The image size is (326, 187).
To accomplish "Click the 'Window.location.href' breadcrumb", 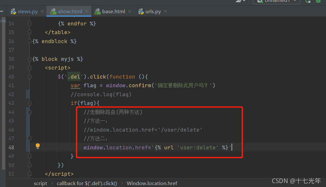I will click(x=152, y=183).
